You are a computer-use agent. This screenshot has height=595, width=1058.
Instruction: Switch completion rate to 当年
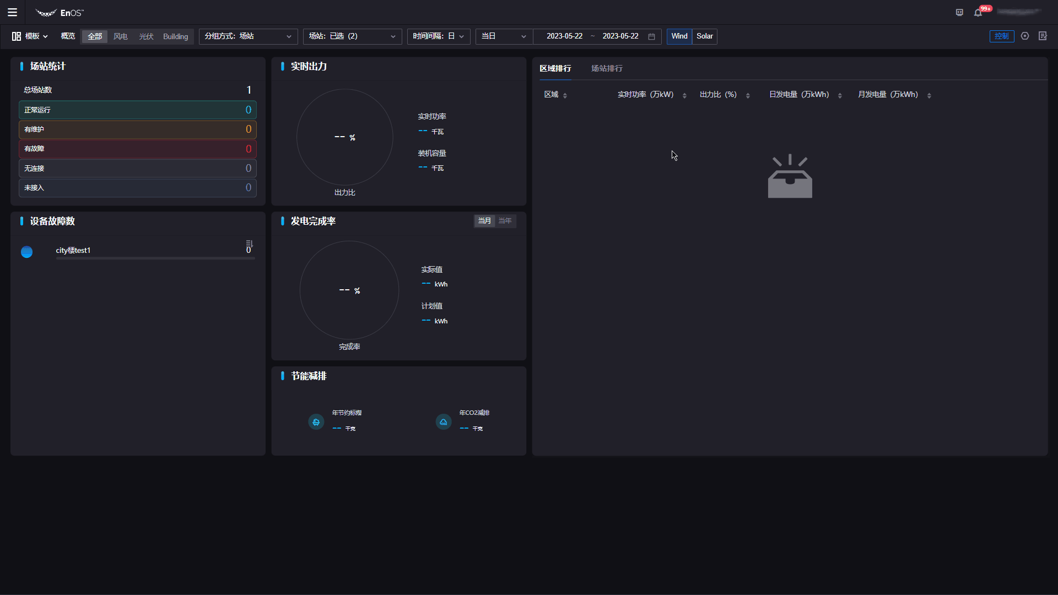(505, 221)
